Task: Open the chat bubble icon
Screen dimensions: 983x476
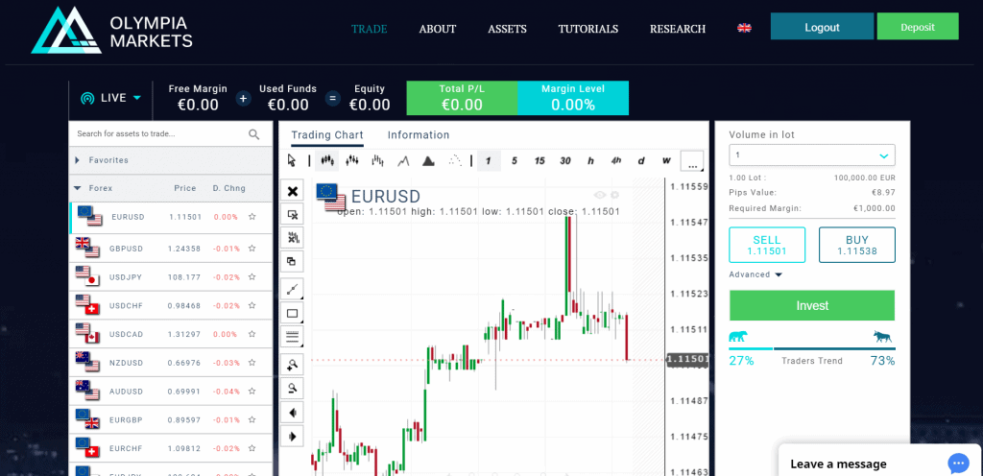Action: click(x=958, y=464)
